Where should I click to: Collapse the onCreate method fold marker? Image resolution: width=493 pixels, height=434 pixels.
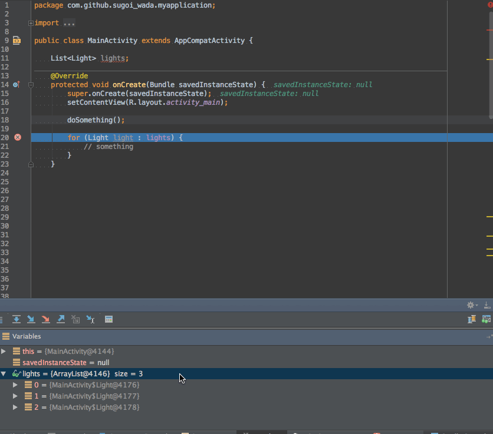tap(31, 85)
